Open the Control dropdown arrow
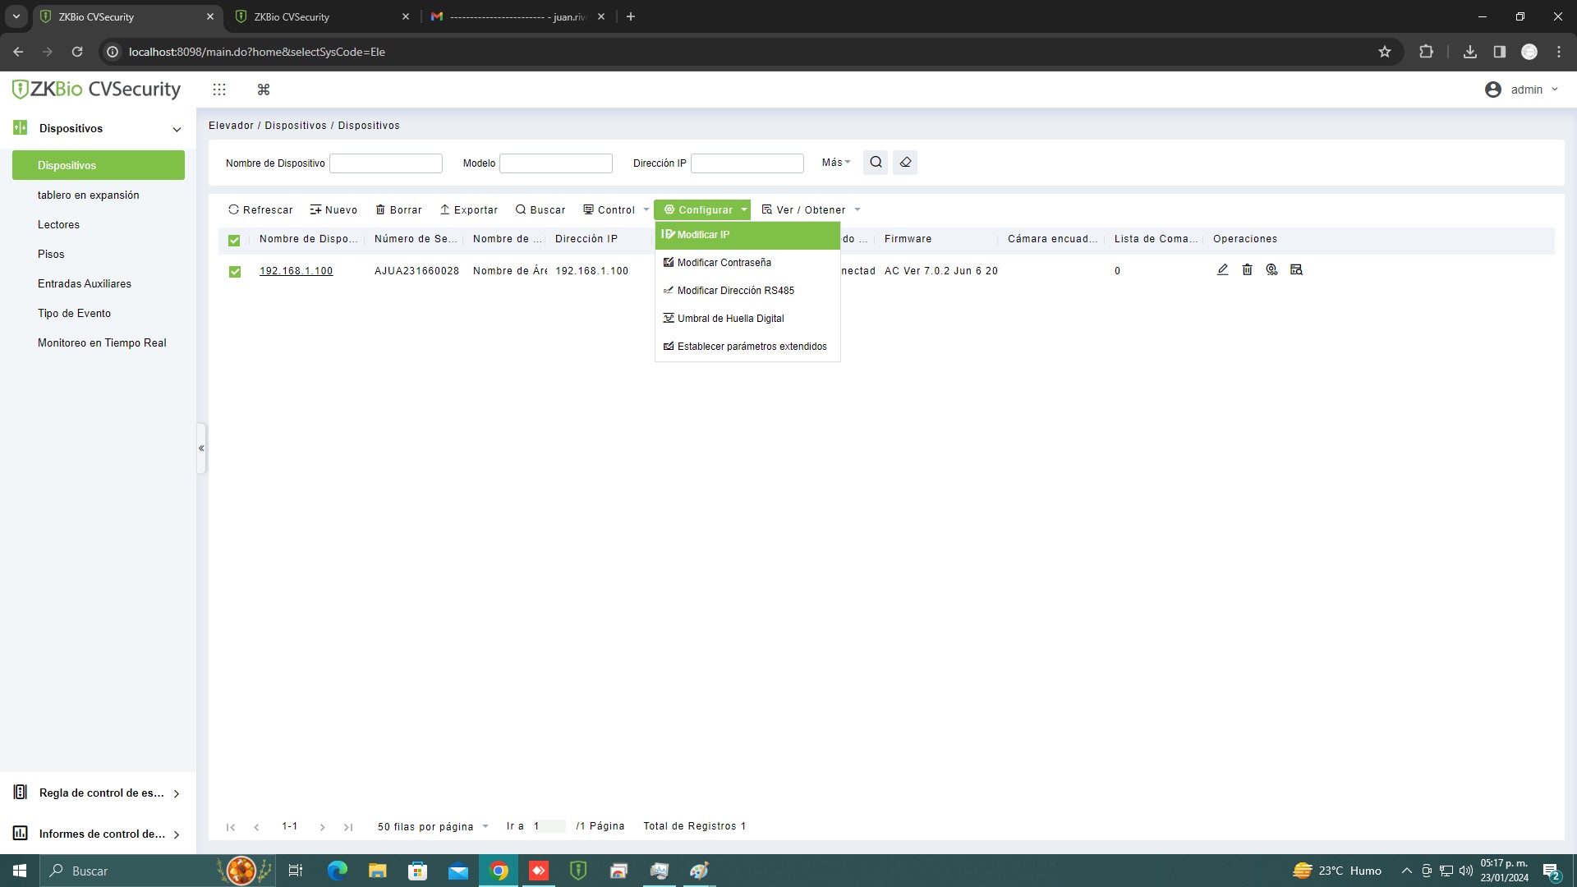The image size is (1577, 887). [646, 209]
